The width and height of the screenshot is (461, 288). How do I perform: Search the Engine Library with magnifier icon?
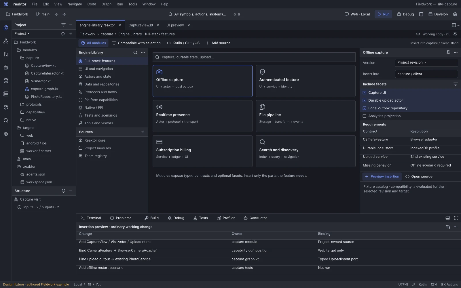[x=135, y=53]
